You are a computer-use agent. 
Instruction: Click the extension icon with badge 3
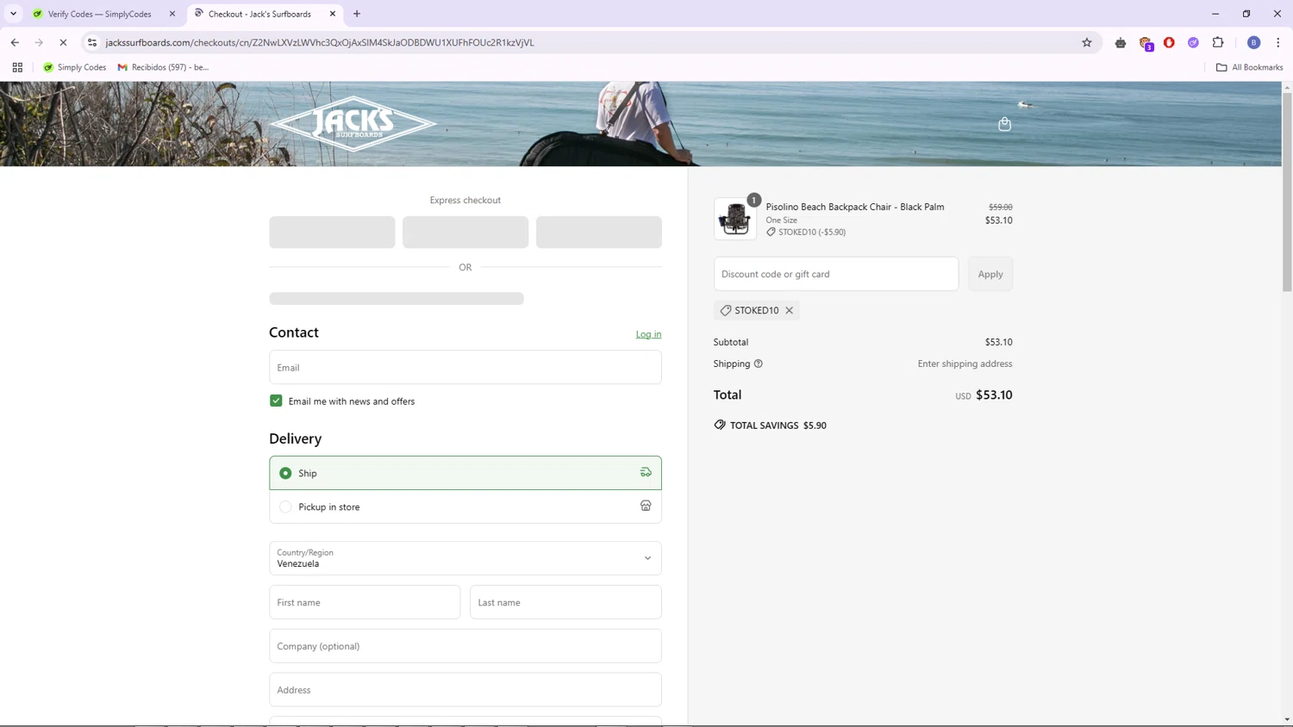1146,43
